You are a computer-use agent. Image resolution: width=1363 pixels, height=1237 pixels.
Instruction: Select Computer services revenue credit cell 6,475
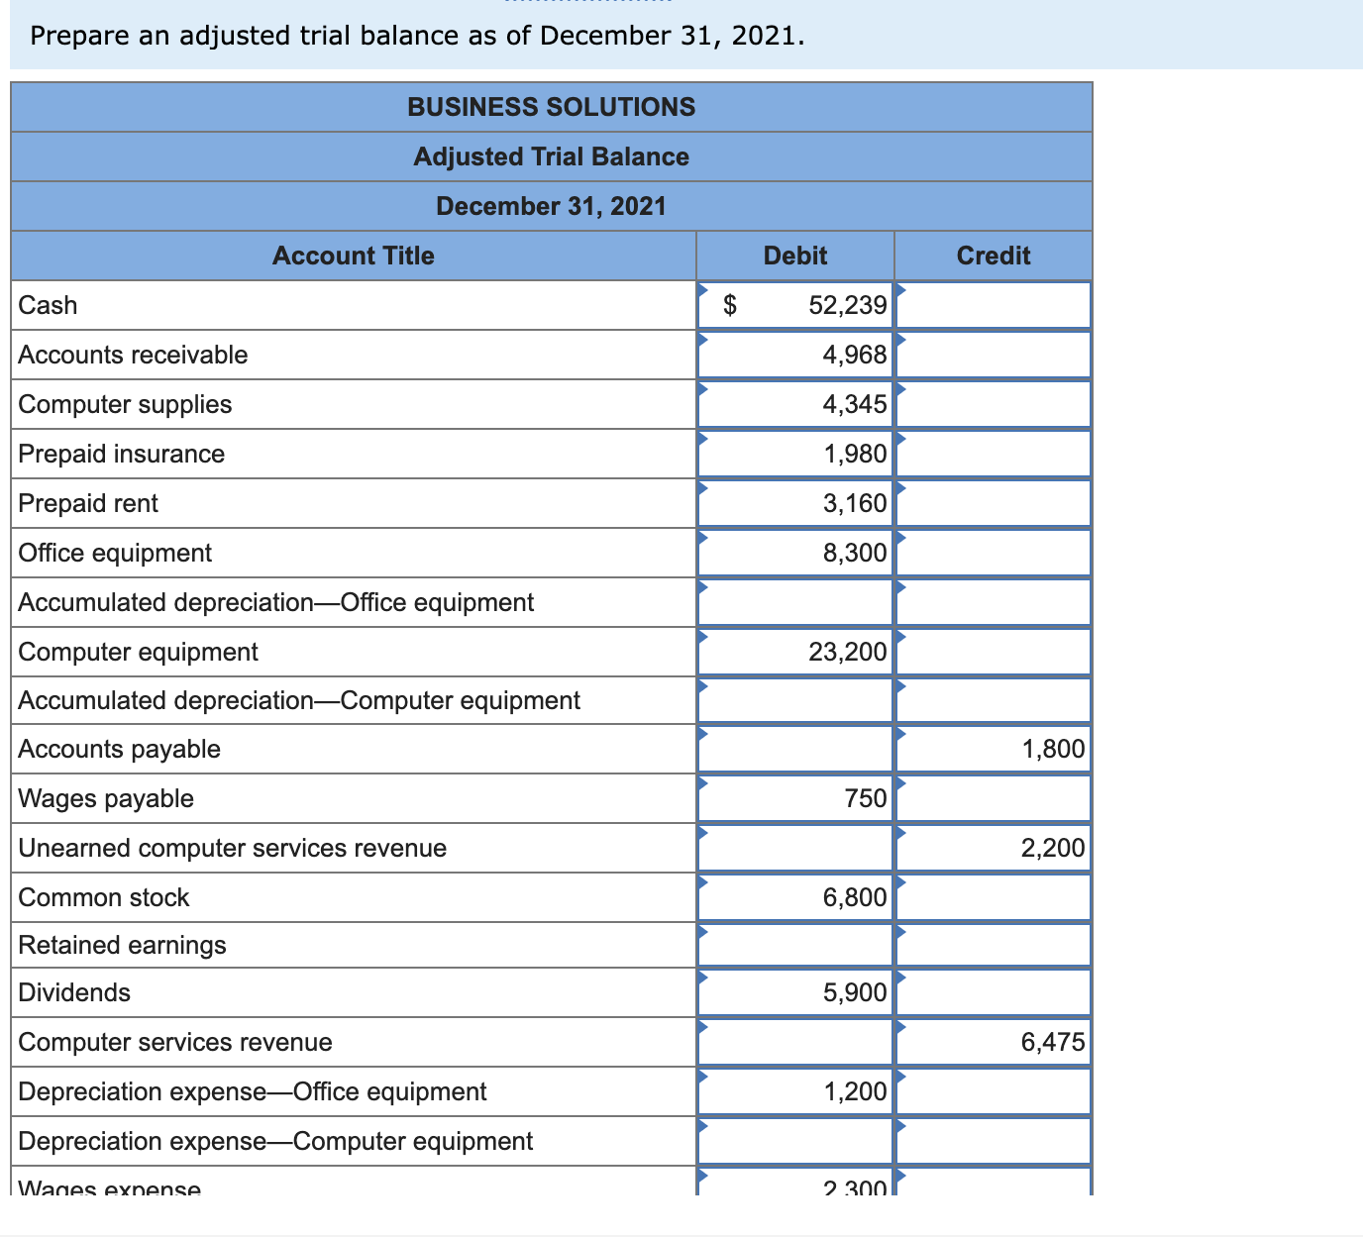(994, 1042)
